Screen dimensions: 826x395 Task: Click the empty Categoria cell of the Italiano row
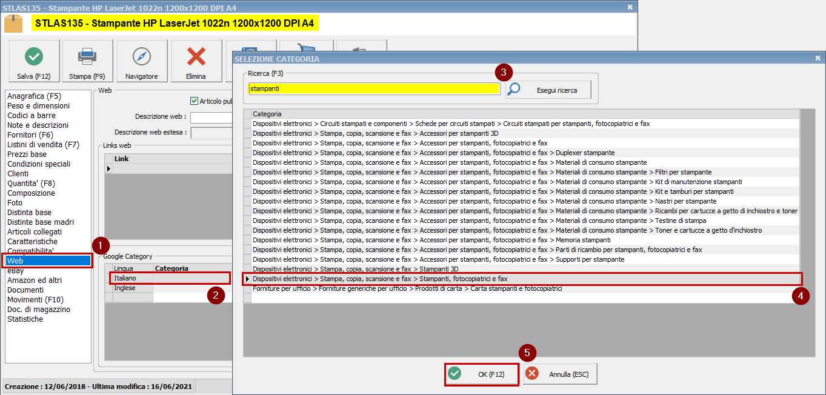coord(192,278)
